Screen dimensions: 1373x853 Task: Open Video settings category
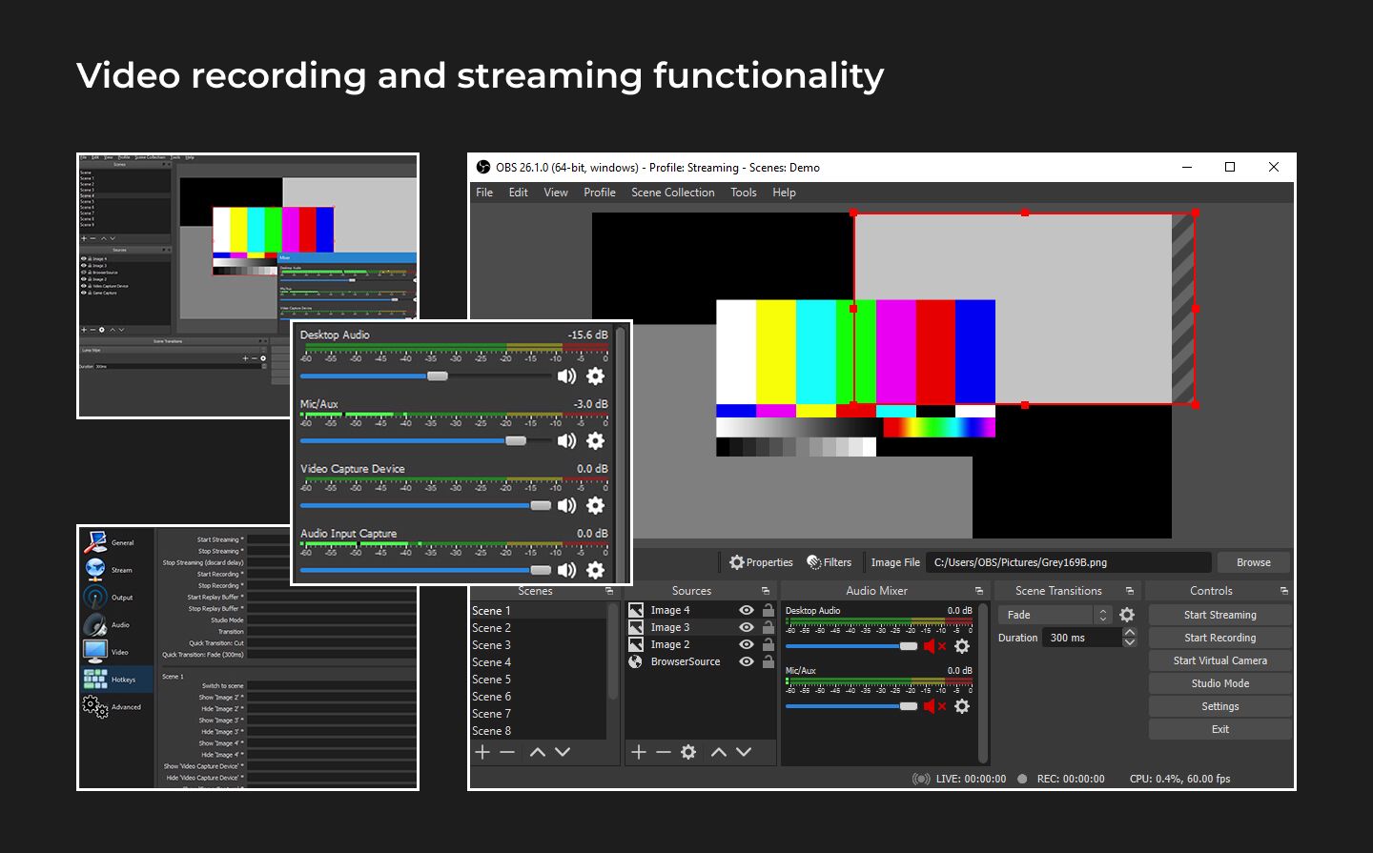click(x=116, y=652)
